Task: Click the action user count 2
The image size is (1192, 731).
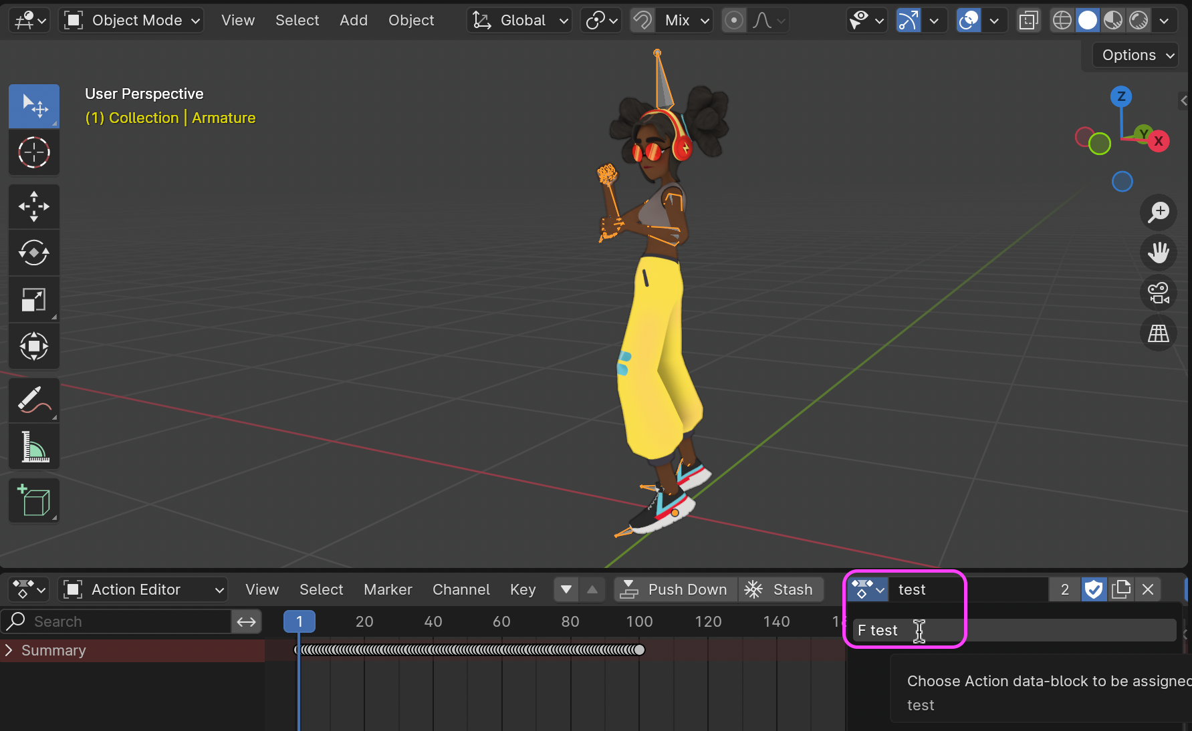Action: (1064, 589)
